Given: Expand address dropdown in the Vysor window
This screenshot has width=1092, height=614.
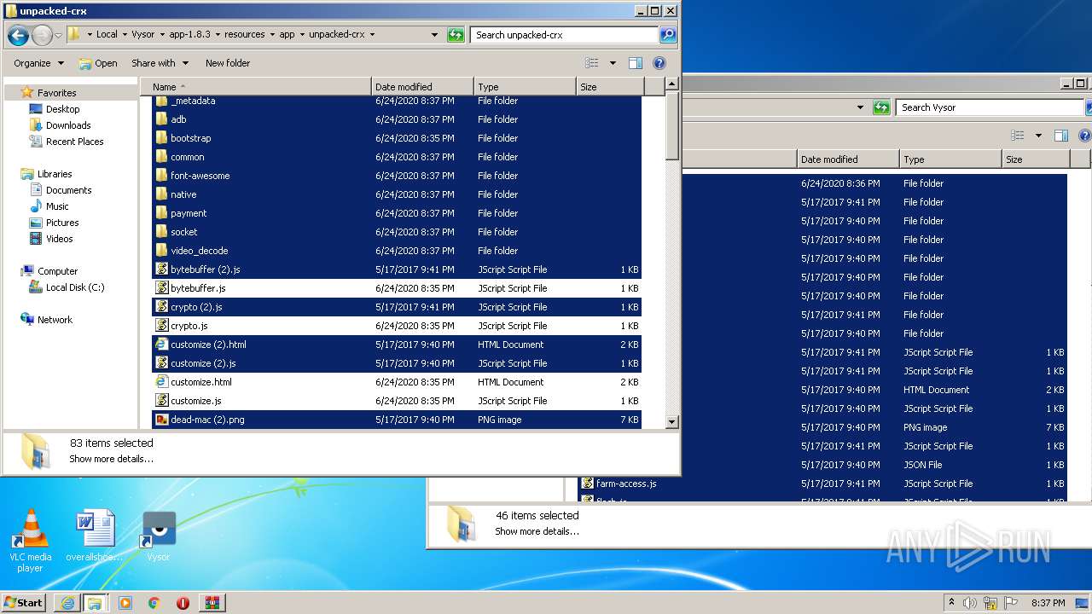Looking at the screenshot, I should point(860,107).
